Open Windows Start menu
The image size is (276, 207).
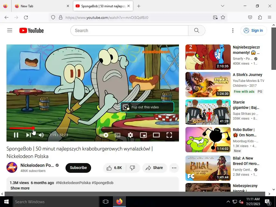[6, 202]
